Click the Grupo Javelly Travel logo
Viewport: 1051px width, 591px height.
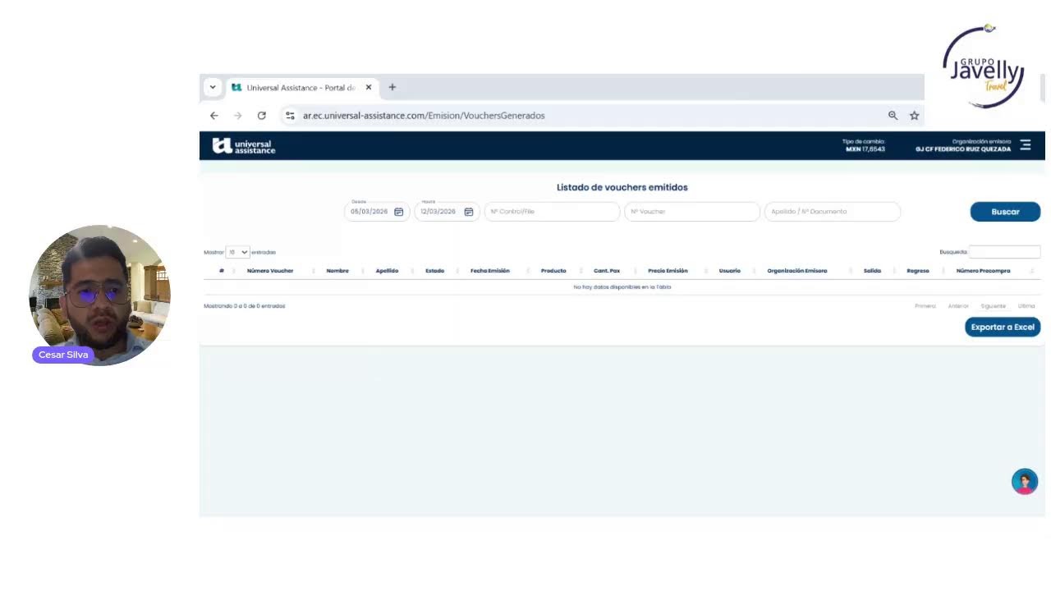(983, 66)
